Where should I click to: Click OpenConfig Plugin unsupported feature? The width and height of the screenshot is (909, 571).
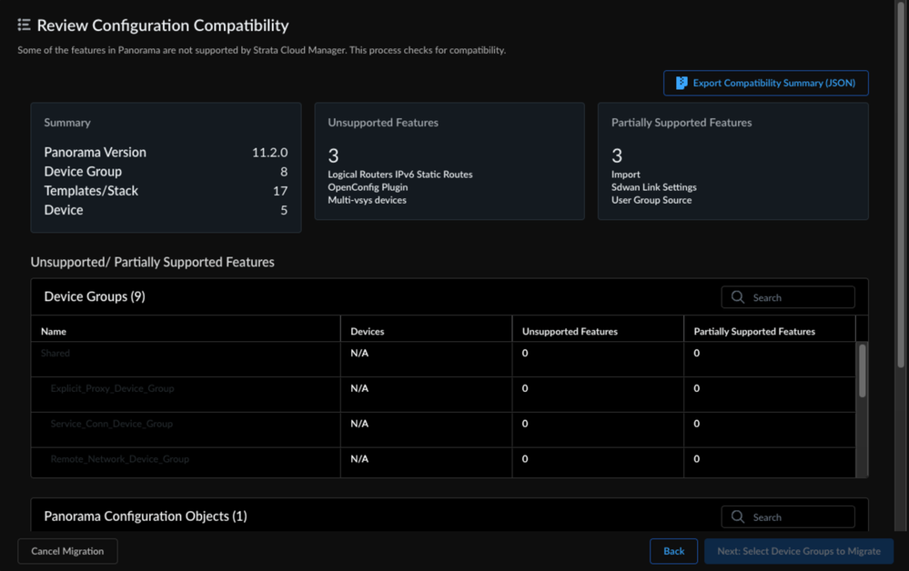click(368, 187)
